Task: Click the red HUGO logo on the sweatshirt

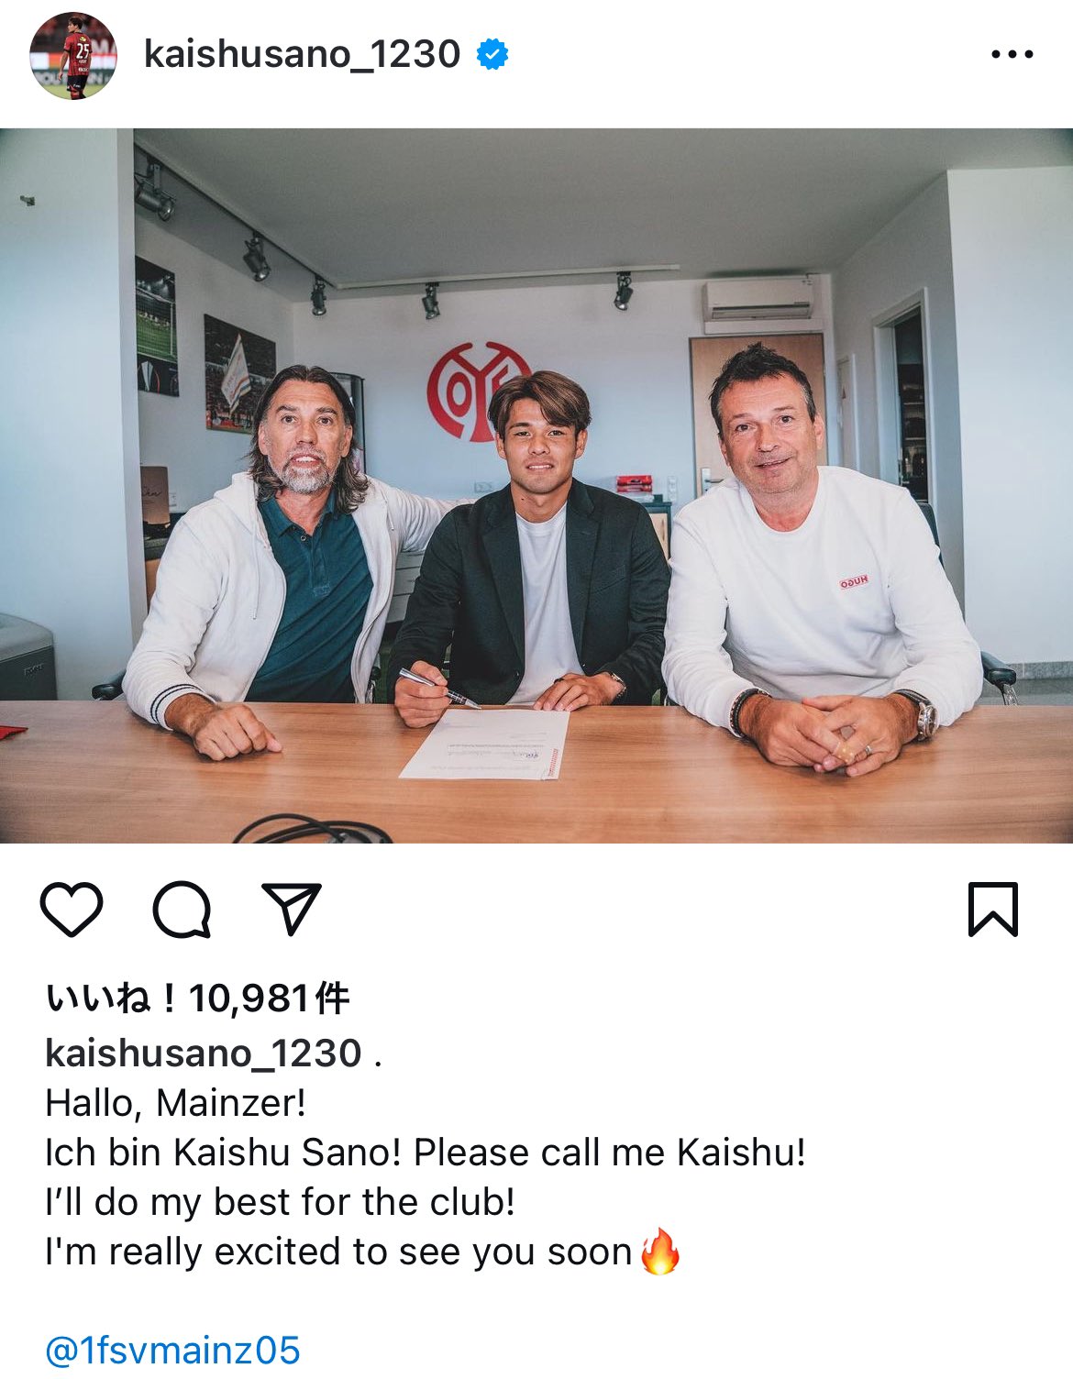Action: coord(853,582)
